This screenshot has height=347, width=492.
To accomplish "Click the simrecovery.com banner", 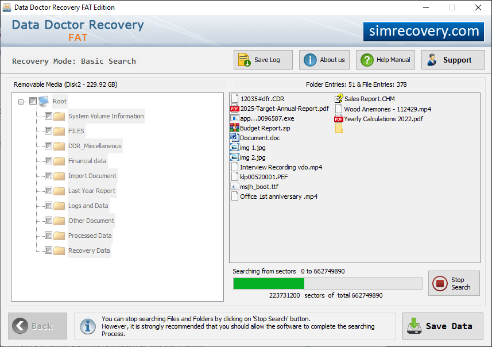I will (x=424, y=32).
